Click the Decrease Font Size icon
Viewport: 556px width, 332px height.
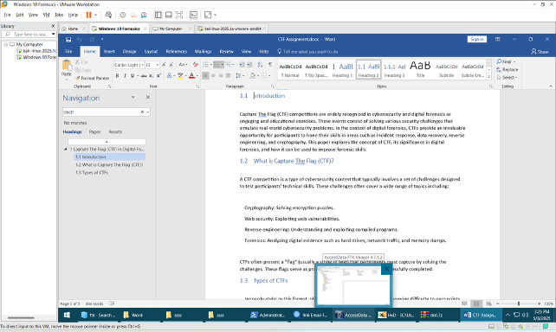point(171,65)
